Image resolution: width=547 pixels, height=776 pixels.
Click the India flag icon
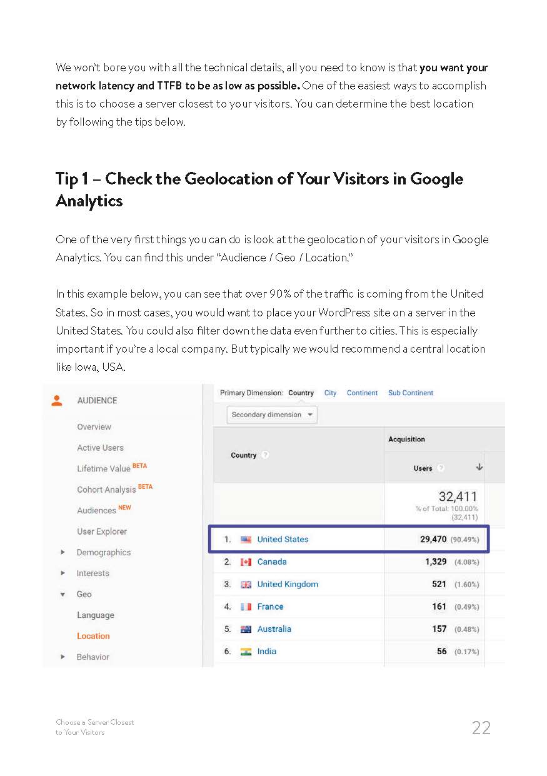coord(246,652)
